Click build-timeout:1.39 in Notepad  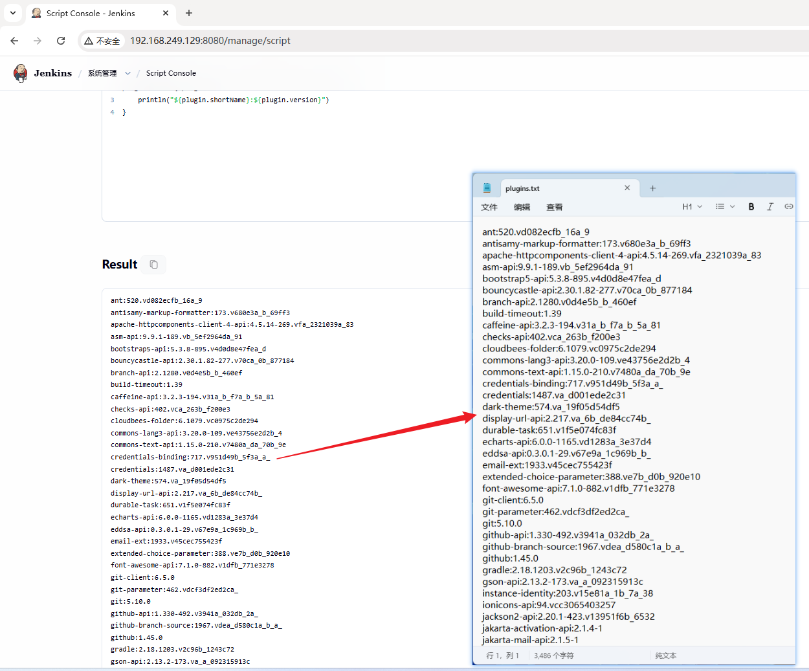click(522, 313)
